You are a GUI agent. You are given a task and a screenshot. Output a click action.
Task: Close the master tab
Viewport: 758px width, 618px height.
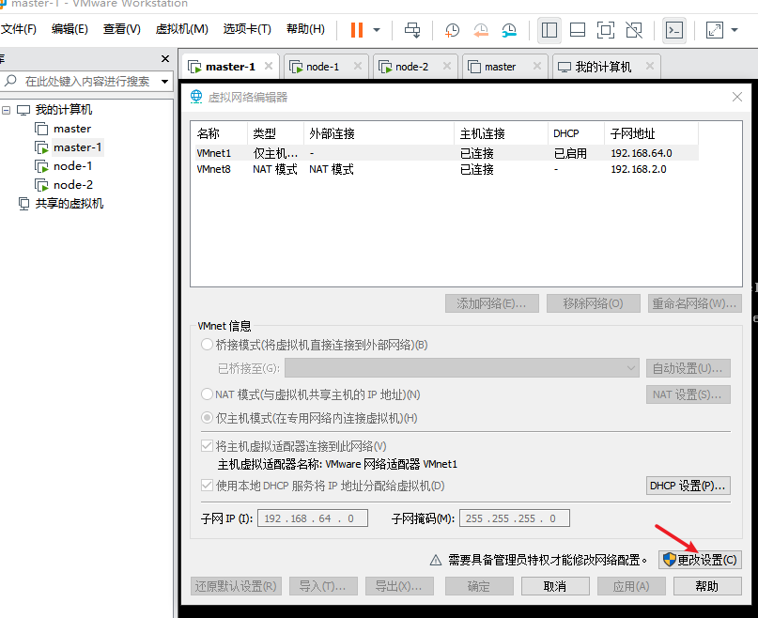pyautogui.click(x=537, y=67)
